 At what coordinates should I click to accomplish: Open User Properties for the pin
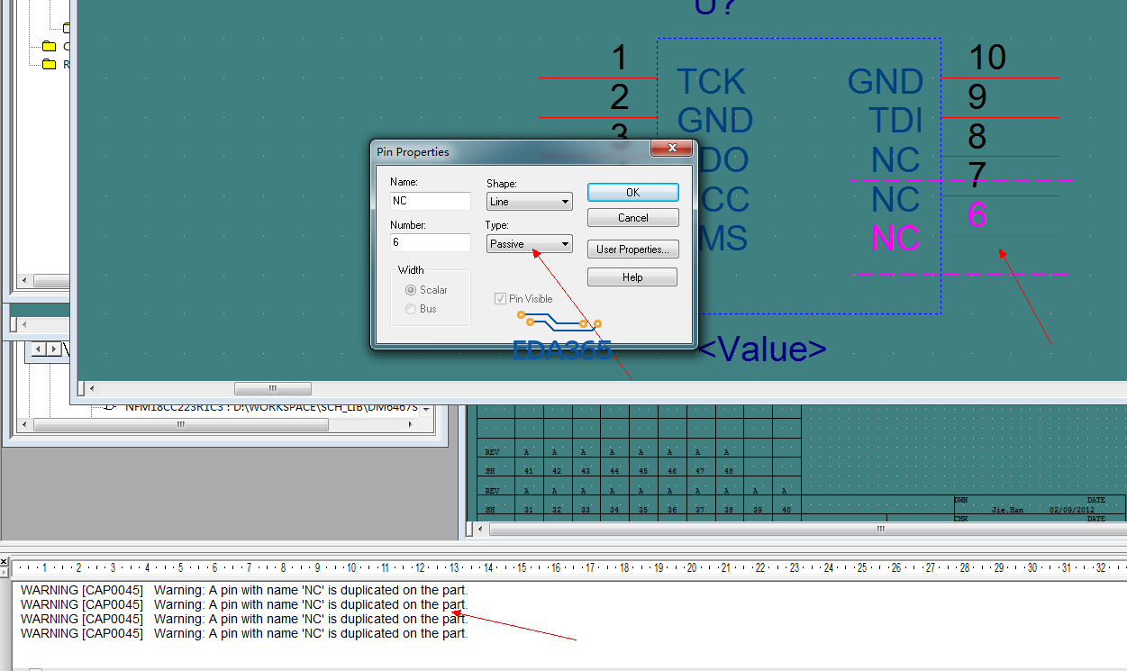tap(632, 249)
